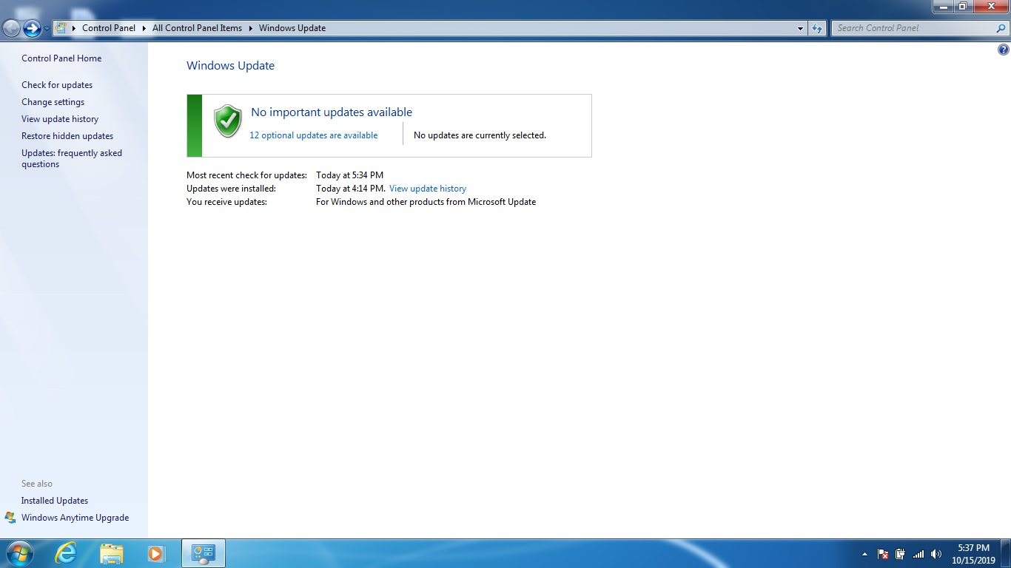Screen dimensions: 1011x568
Task: Show hidden icons in system tray
Action: click(x=864, y=554)
